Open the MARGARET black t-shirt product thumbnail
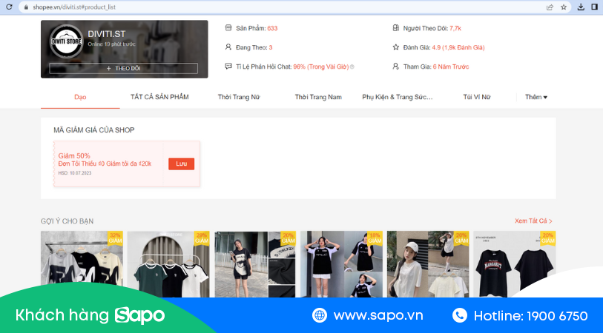Screen dimensions: 603x333 coord(515,264)
